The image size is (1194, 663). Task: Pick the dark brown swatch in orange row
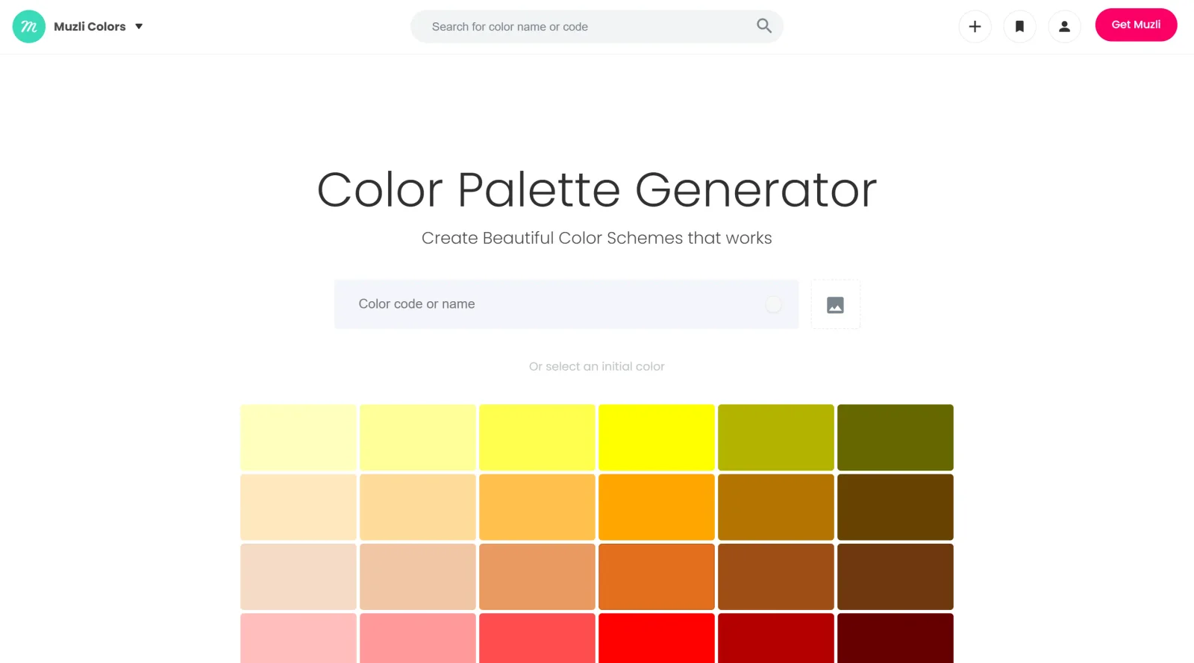pyautogui.click(x=895, y=507)
